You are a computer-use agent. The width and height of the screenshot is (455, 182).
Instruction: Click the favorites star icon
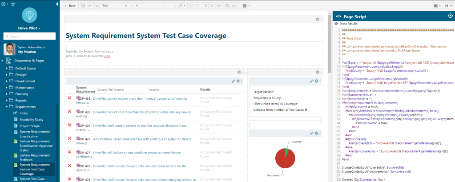coord(13,4)
